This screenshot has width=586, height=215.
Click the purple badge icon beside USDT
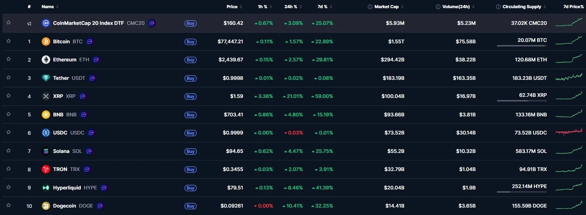(92, 78)
